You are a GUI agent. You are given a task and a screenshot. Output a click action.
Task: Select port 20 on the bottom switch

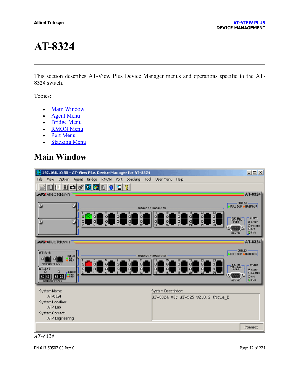pyautogui.click(x=196, y=269)
